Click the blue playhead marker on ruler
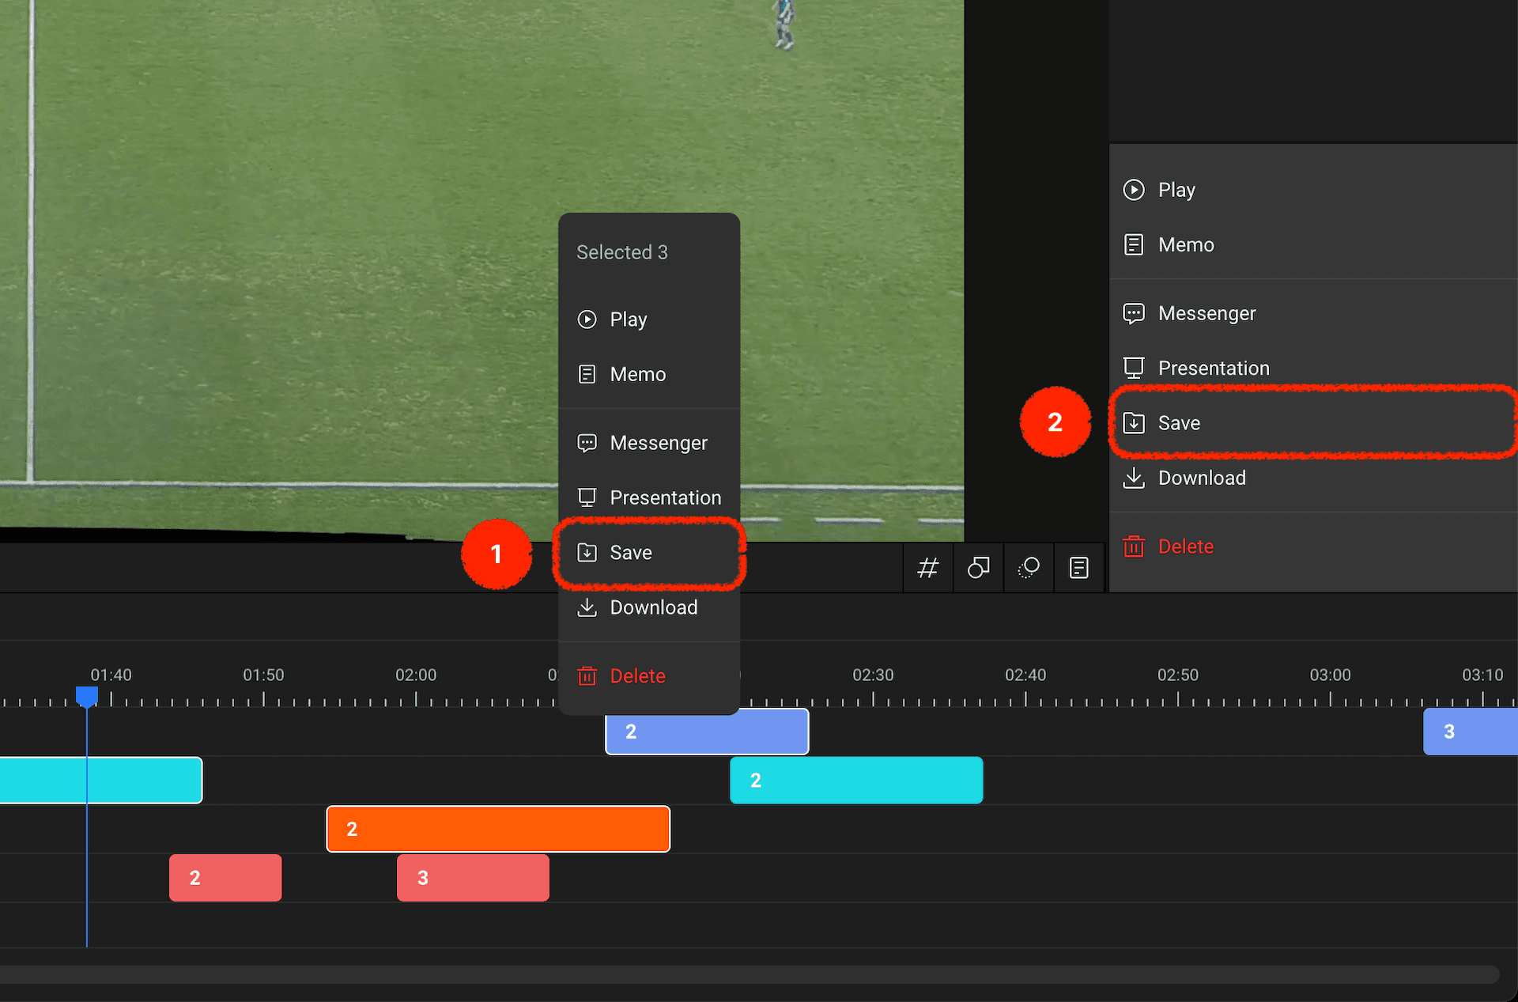 [87, 696]
